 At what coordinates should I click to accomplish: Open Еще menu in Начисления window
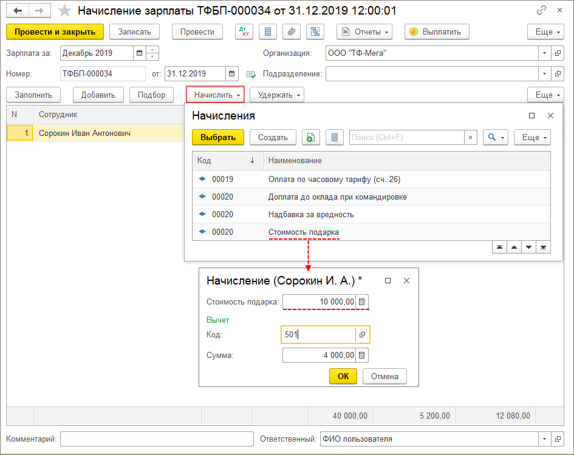[532, 138]
